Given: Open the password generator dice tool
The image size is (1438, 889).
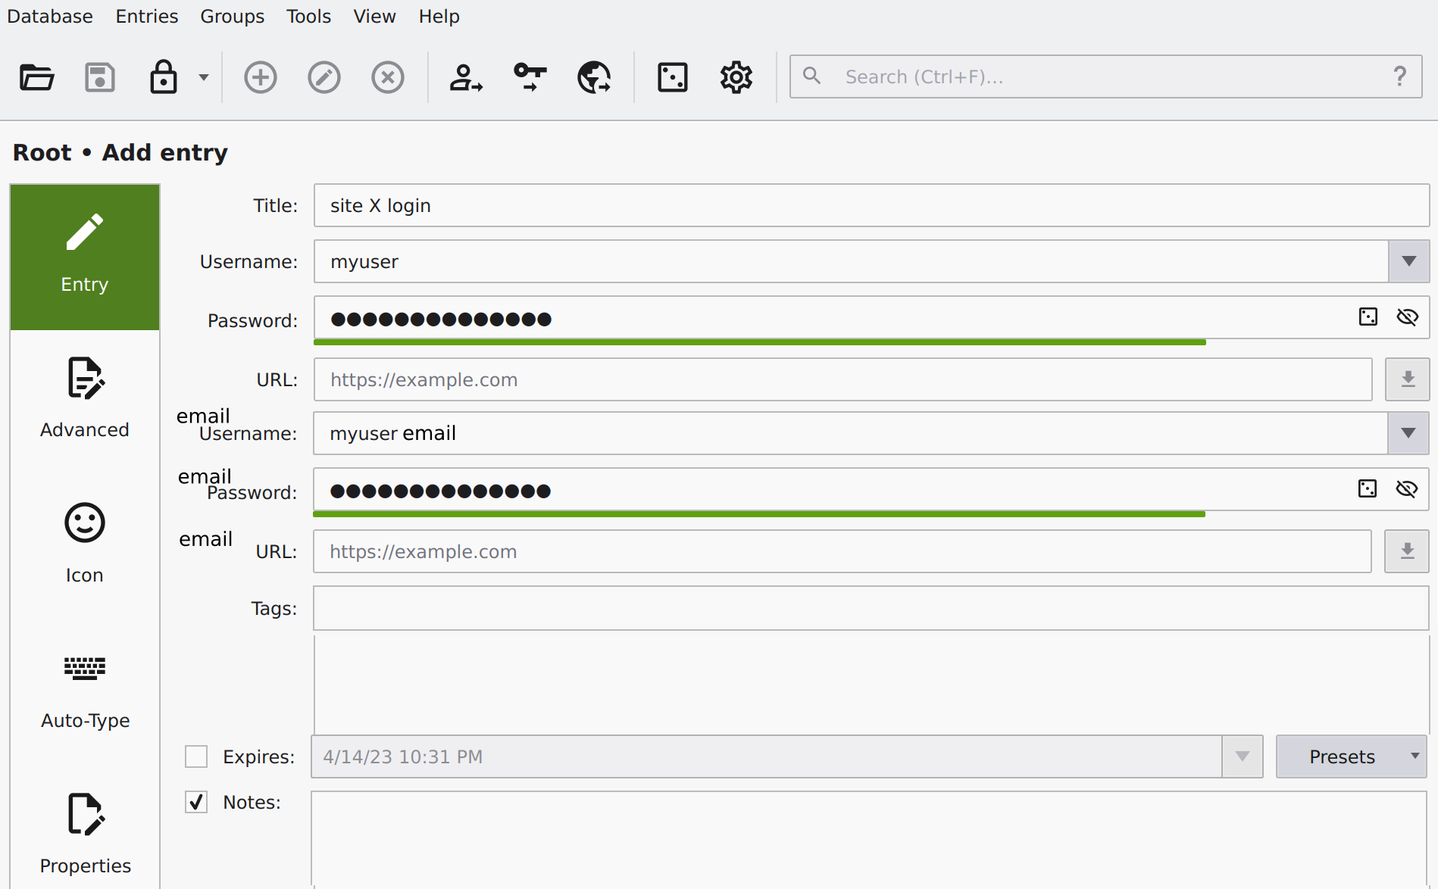Looking at the screenshot, I should (671, 76).
